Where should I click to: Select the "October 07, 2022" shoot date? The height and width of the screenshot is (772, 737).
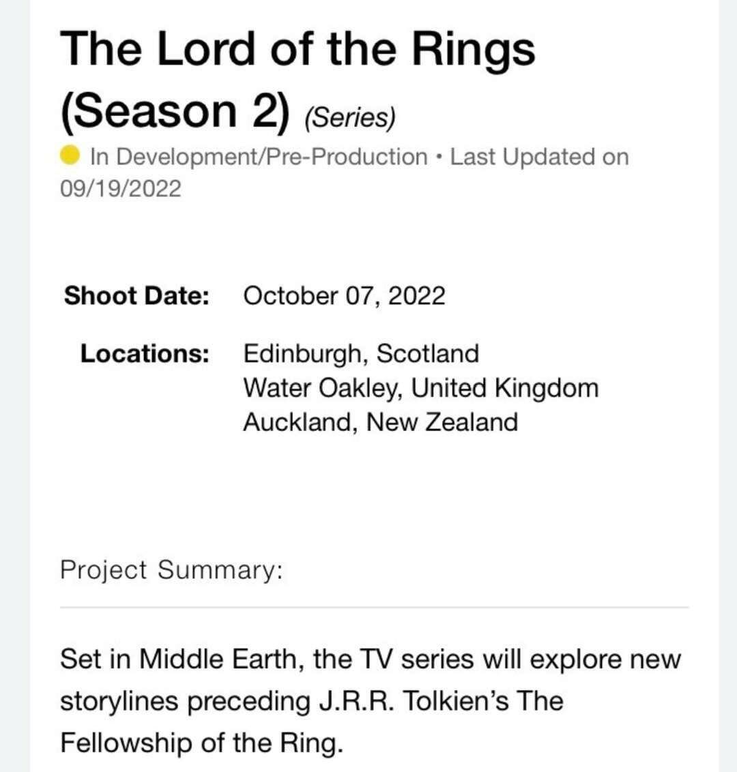pos(344,296)
